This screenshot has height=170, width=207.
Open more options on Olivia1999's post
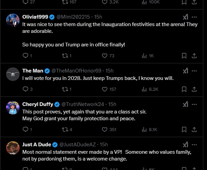point(194,17)
